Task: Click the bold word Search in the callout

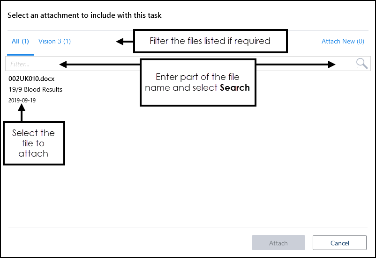Action: (x=235, y=87)
